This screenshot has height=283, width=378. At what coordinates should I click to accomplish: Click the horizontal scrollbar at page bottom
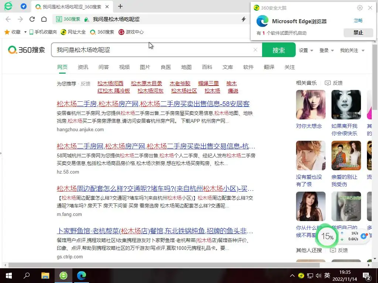click(164, 265)
